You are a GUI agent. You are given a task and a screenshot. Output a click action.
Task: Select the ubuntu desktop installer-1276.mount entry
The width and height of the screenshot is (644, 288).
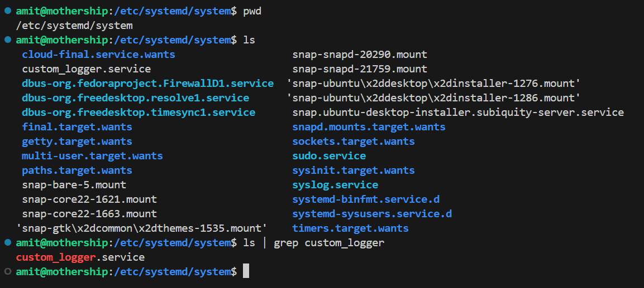[433, 84]
